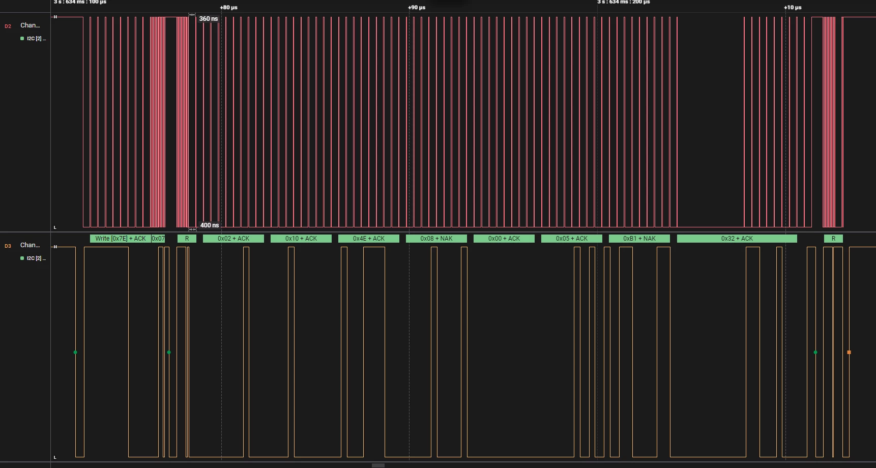Click the green start marker before Write [0x7E]

(75, 352)
